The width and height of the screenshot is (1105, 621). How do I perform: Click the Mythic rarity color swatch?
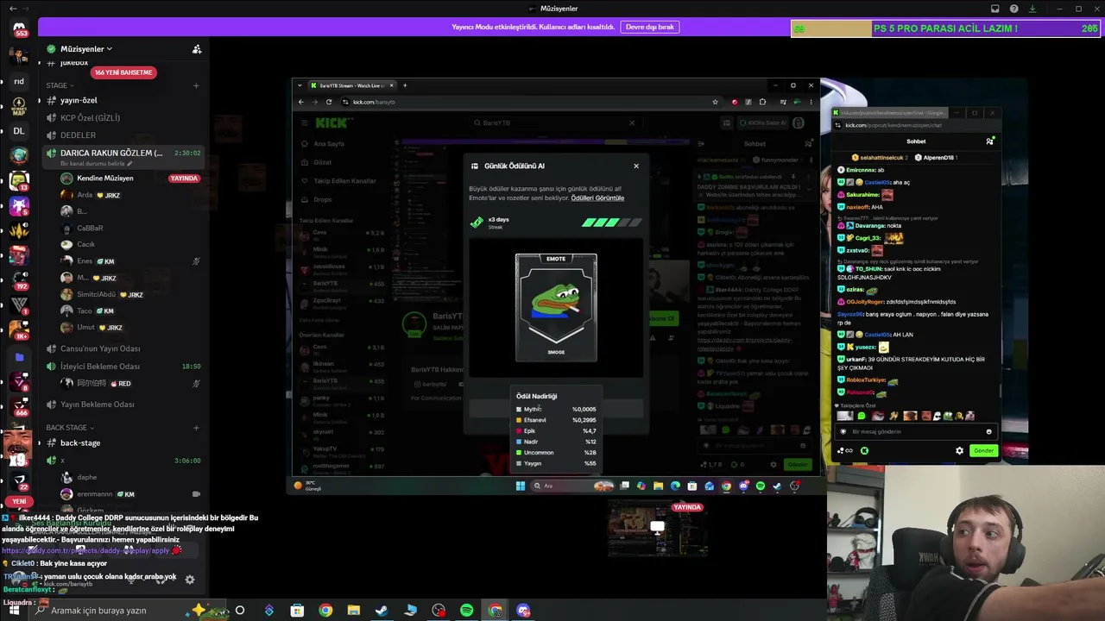[519, 410]
